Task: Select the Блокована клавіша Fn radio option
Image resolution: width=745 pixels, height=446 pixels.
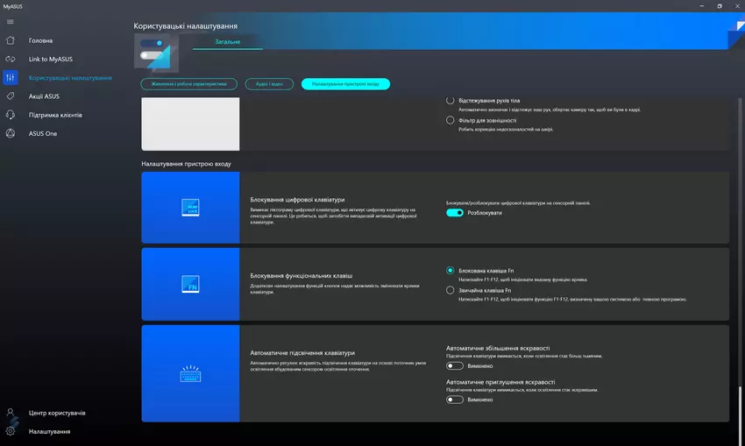Action: pyautogui.click(x=451, y=271)
